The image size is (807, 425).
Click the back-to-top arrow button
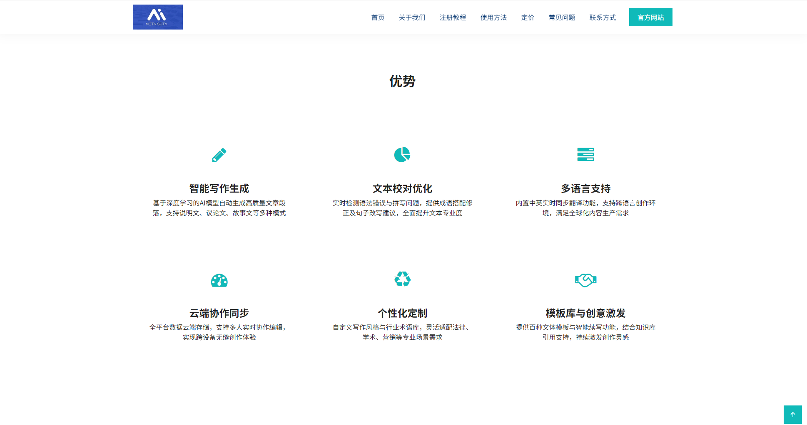(793, 414)
